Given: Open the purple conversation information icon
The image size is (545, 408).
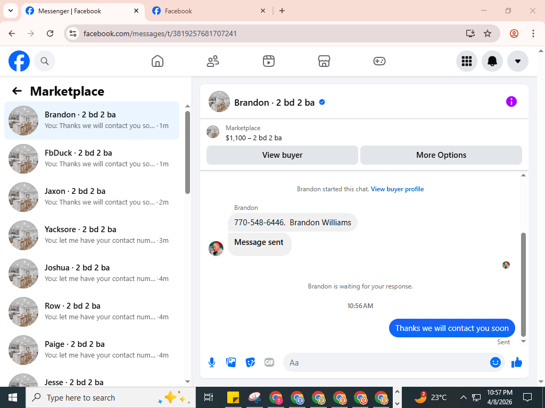Looking at the screenshot, I should pos(511,101).
